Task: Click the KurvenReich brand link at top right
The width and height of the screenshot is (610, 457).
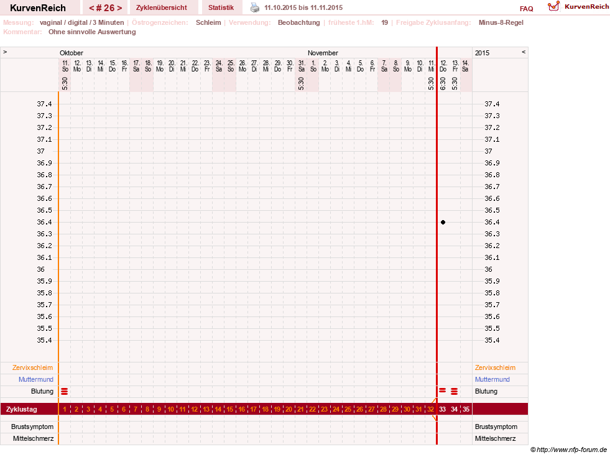Action: point(587,7)
